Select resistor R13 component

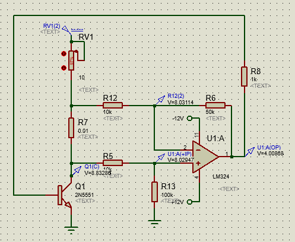pyautogui.click(x=154, y=192)
